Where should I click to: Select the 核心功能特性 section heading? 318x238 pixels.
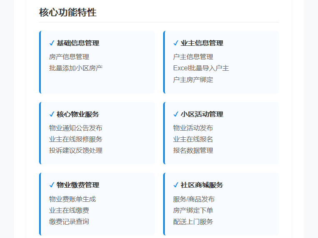tap(68, 12)
